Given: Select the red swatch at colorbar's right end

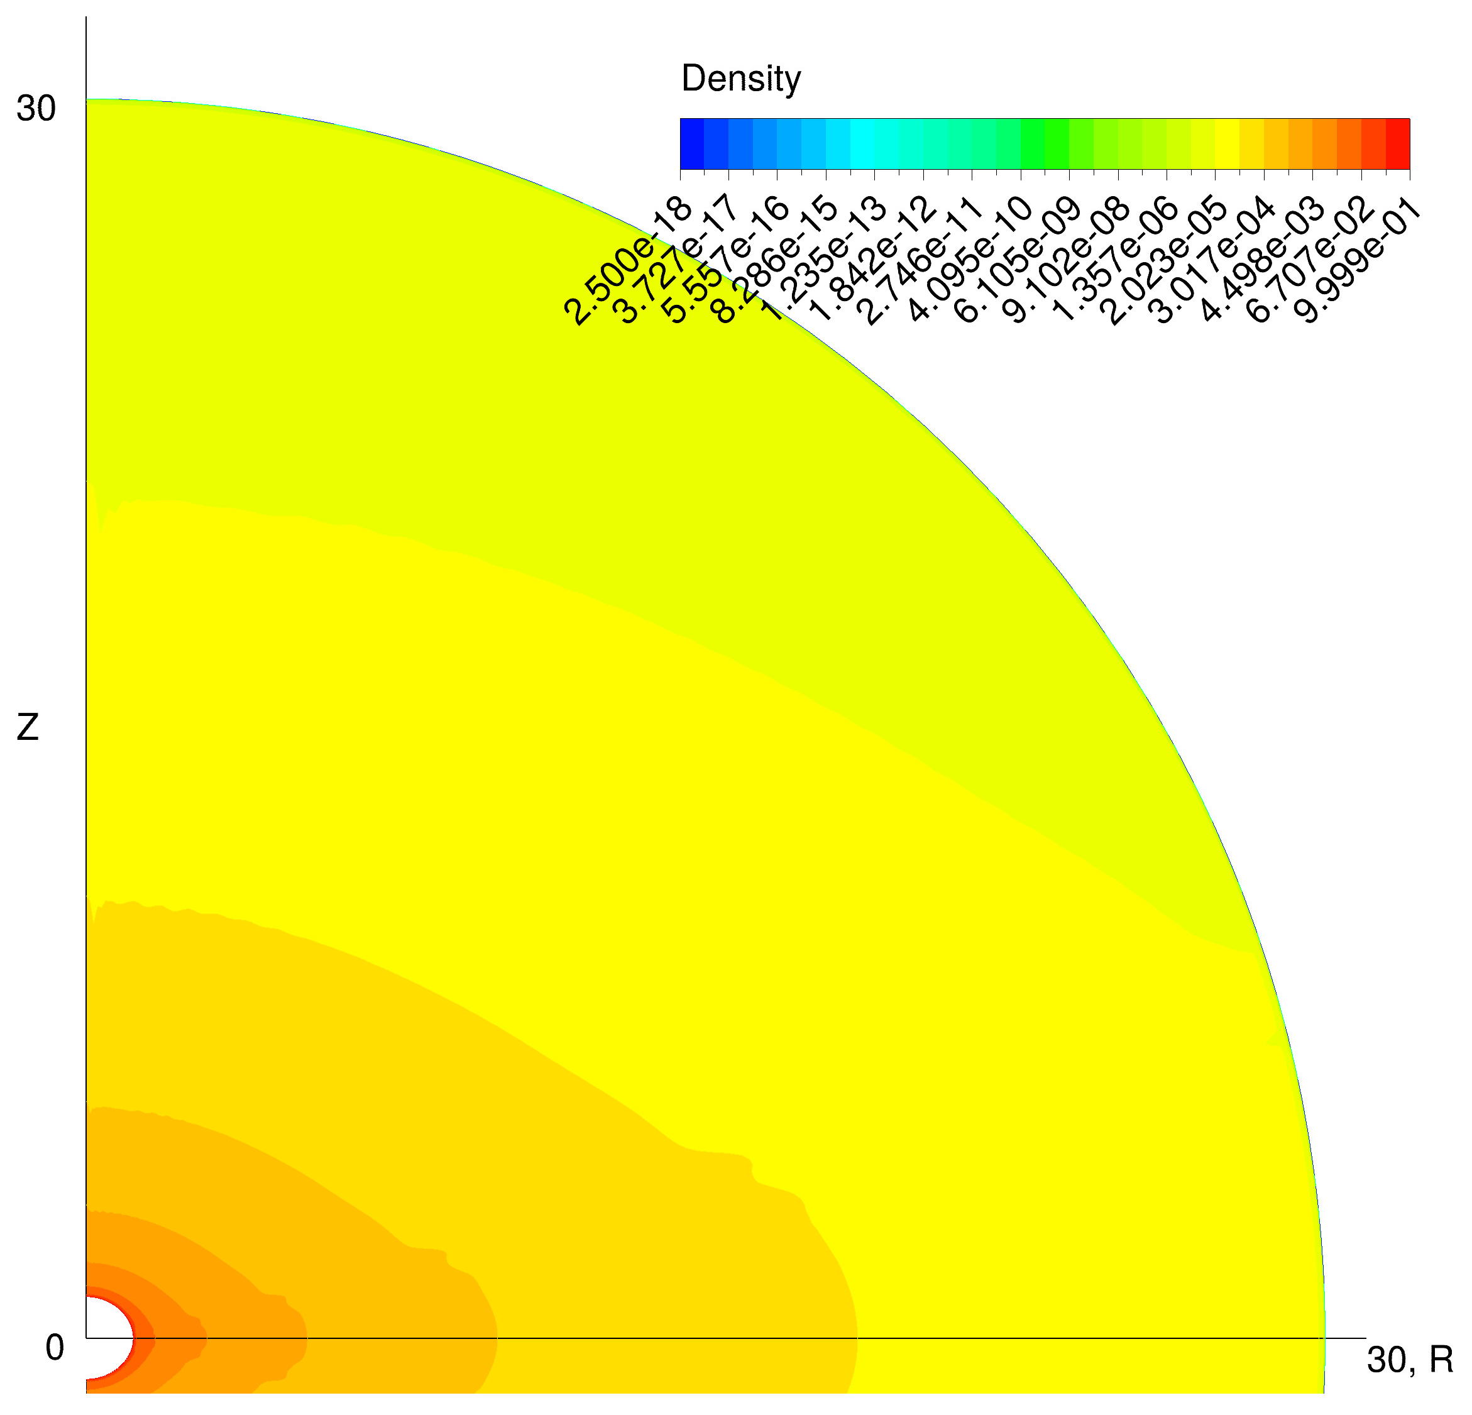Looking at the screenshot, I should pyautogui.click(x=1398, y=143).
